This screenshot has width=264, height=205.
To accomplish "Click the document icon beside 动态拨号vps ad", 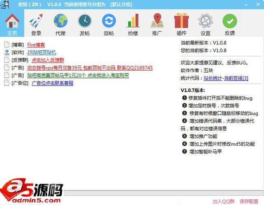I will tap(7, 67).
